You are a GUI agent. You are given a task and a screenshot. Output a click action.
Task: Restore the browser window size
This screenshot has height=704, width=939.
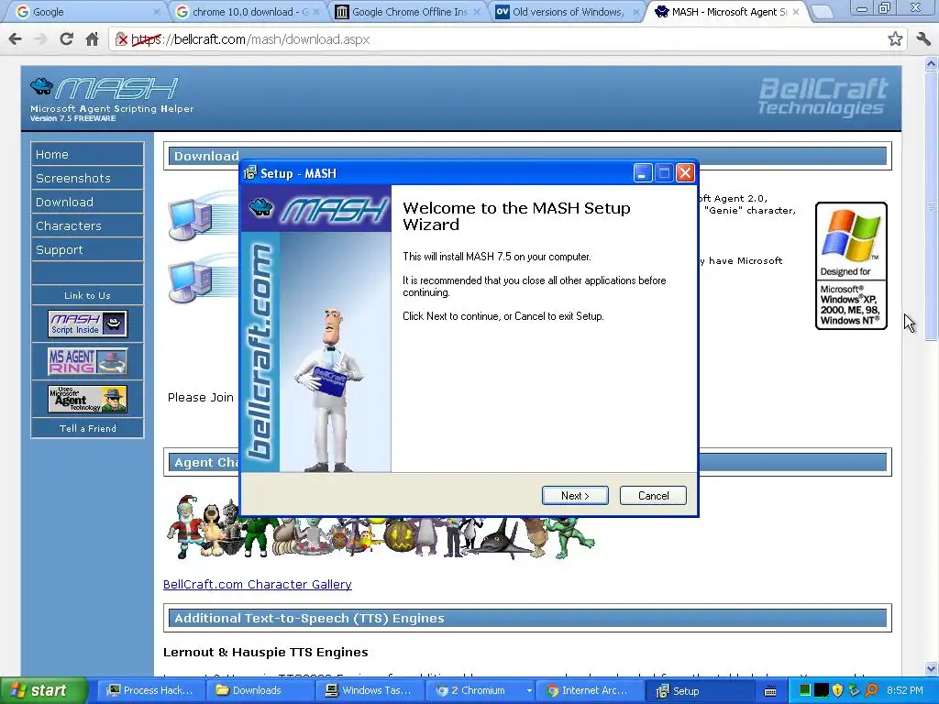(x=884, y=7)
